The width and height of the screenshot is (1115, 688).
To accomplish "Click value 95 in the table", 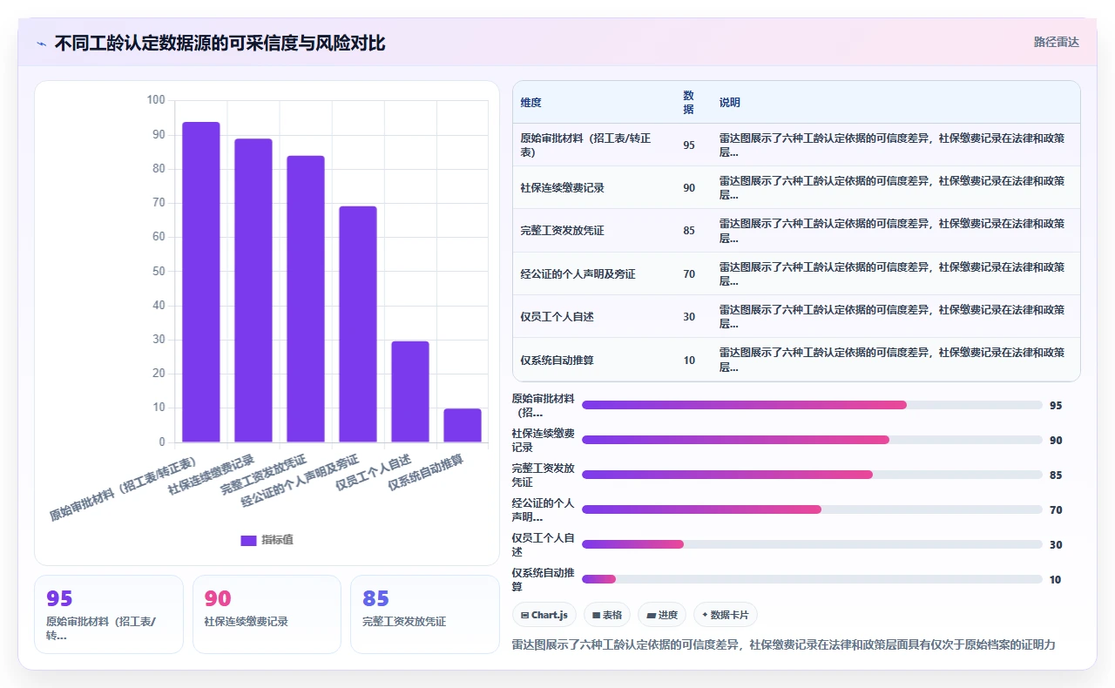I will click(x=689, y=145).
